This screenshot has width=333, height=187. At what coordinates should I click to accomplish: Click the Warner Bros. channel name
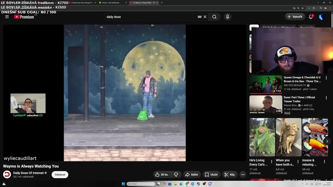point(291,105)
